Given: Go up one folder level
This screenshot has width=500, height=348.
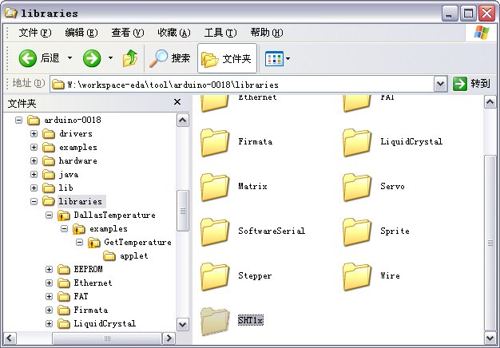Looking at the screenshot, I should click(x=130, y=58).
